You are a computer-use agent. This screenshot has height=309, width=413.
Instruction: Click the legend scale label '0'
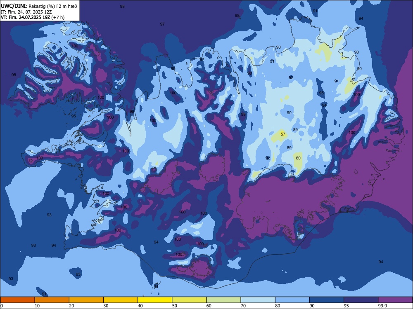[2, 306]
